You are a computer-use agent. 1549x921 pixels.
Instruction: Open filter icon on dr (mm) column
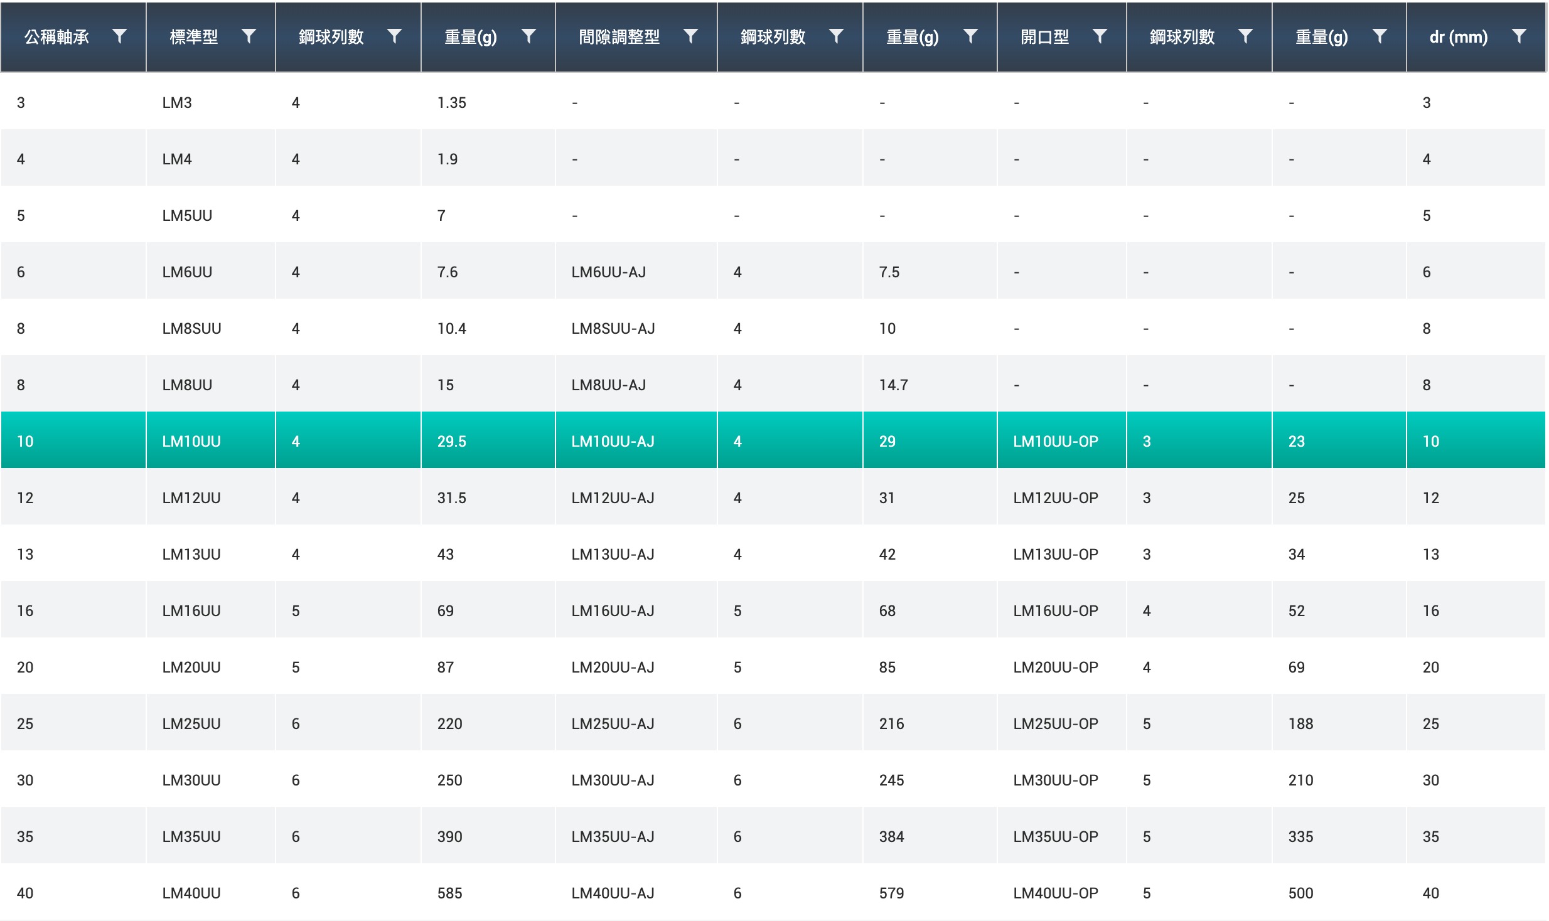[x=1518, y=36]
